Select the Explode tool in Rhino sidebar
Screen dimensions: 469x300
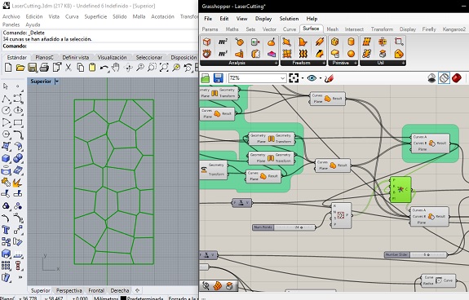17,182
